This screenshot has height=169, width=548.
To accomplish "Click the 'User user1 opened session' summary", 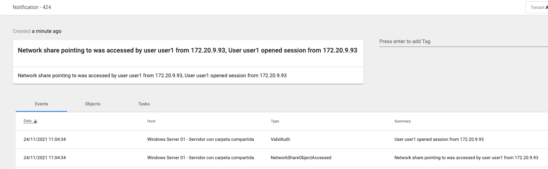I will point(439,139).
